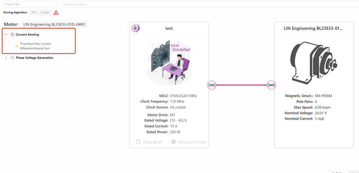Click the globe icon in Product Folder
This screenshot has width=359, height=173.
[x=174, y=142]
